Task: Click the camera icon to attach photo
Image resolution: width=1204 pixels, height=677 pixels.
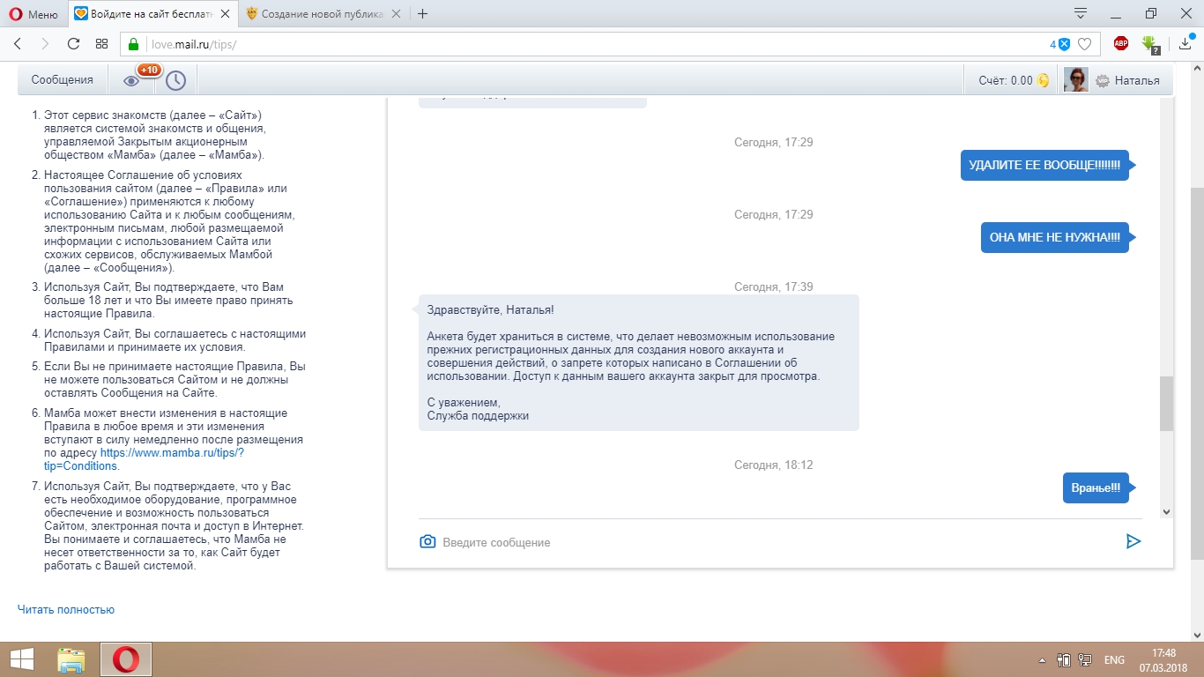Action: click(427, 541)
